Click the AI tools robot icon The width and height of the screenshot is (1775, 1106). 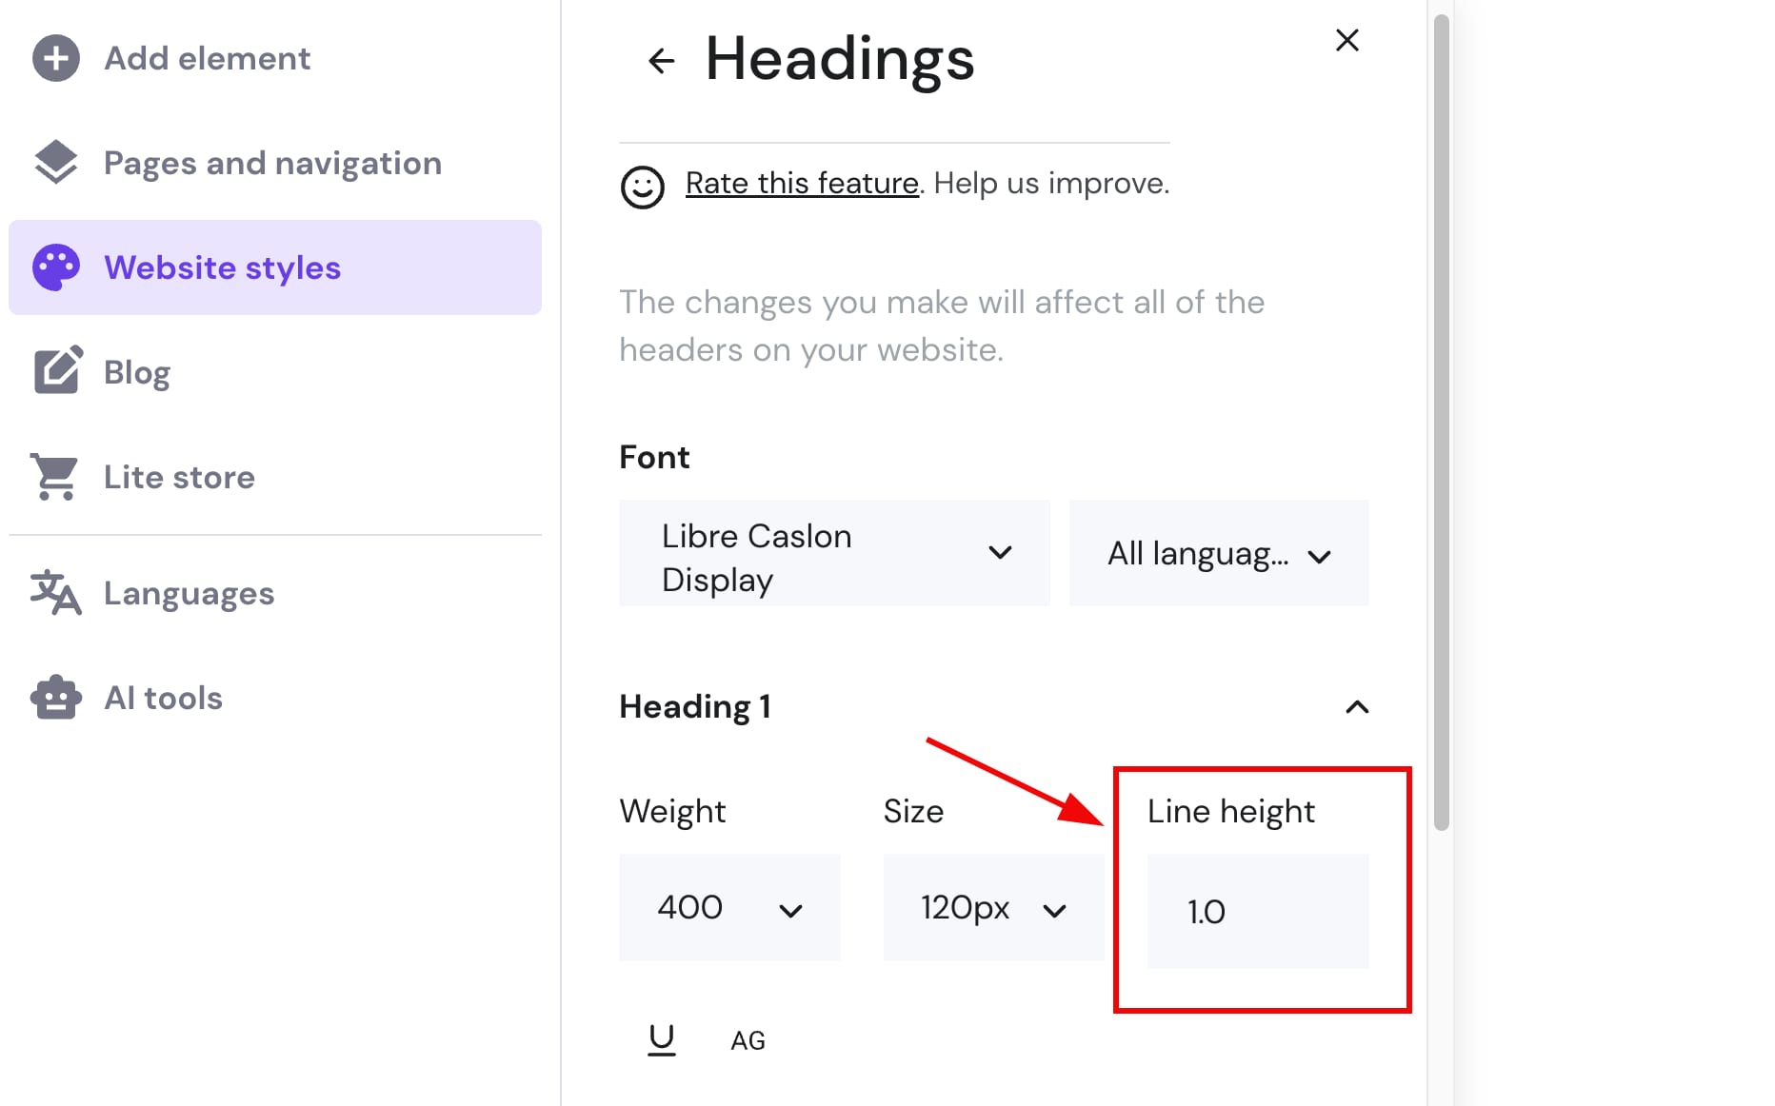coord(56,698)
